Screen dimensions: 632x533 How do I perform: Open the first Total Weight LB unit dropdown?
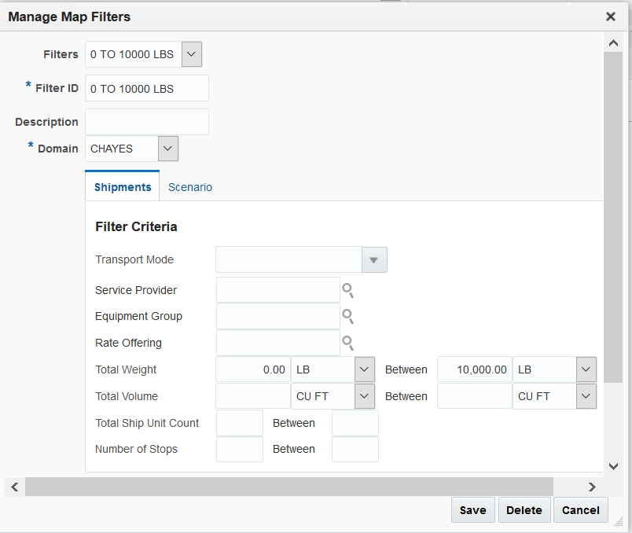click(x=364, y=369)
